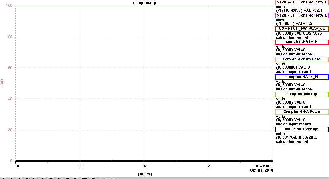Click the range text (-1710, -2090) VAL=-32.4
This screenshot has height=179, width=329.
tap(299, 10)
